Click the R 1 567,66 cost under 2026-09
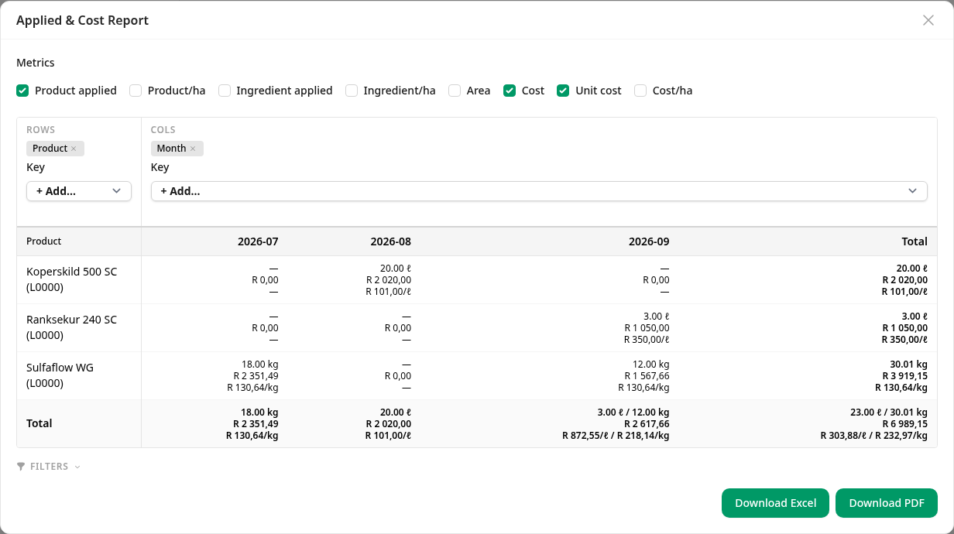This screenshot has width=954, height=534. (x=647, y=376)
